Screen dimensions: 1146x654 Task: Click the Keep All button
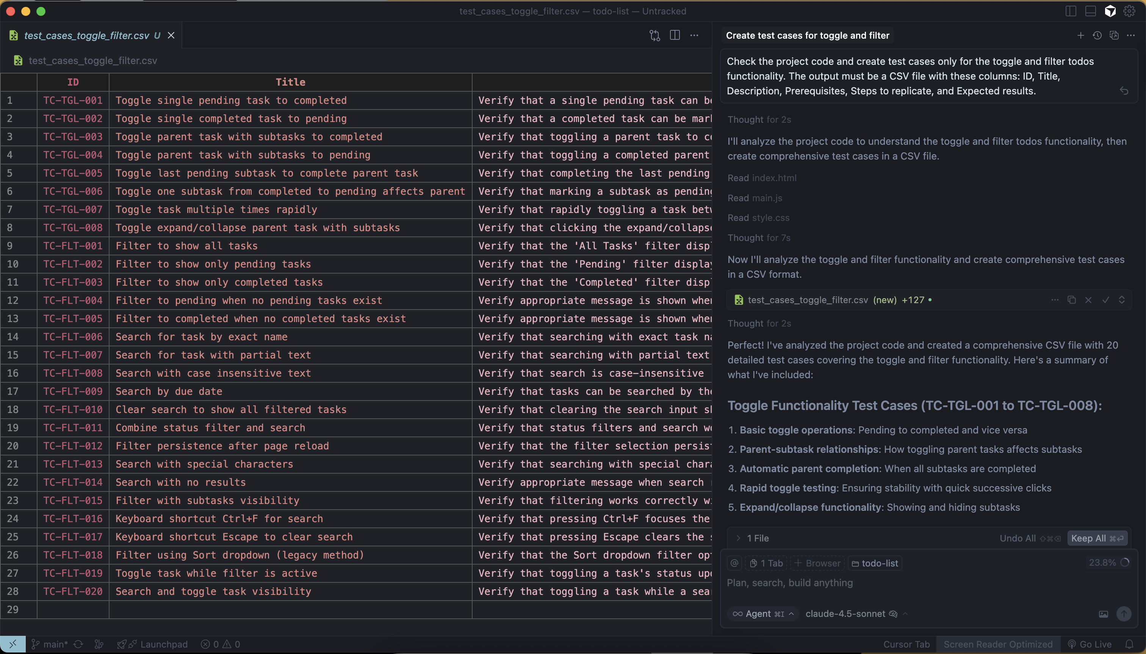point(1097,538)
